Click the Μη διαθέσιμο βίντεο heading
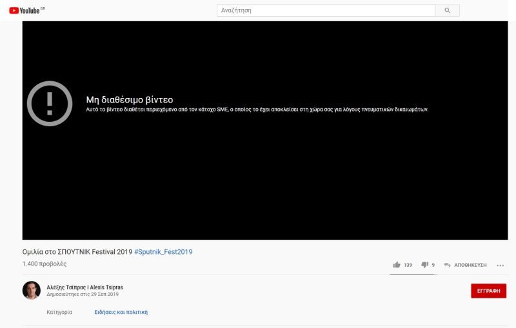 tap(130, 99)
